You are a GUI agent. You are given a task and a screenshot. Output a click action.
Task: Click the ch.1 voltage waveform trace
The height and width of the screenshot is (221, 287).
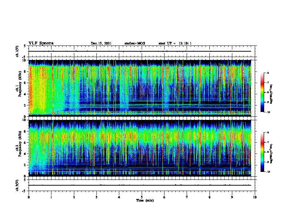coord(140,51)
